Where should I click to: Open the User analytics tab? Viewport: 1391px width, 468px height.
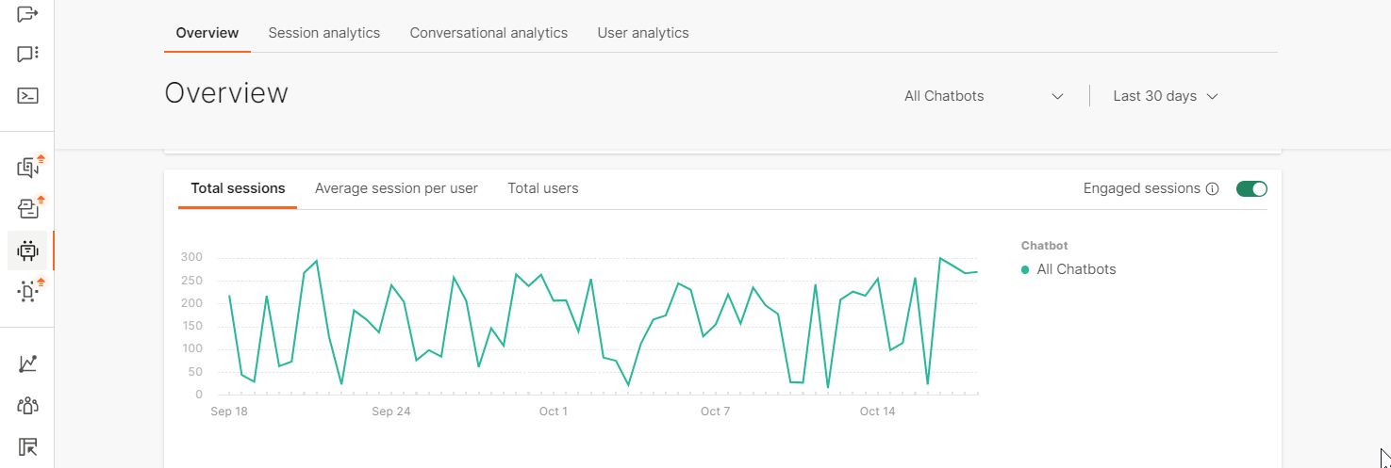point(643,33)
